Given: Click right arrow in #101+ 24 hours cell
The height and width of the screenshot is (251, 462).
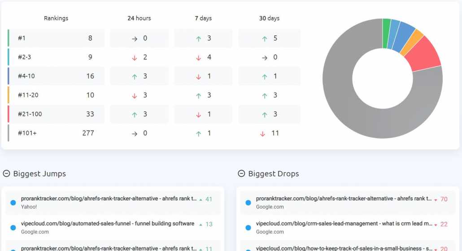Looking at the screenshot, I should click(135, 134).
